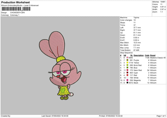Select the dark green Blue swatch
The image size is (167, 118).
[127, 68]
